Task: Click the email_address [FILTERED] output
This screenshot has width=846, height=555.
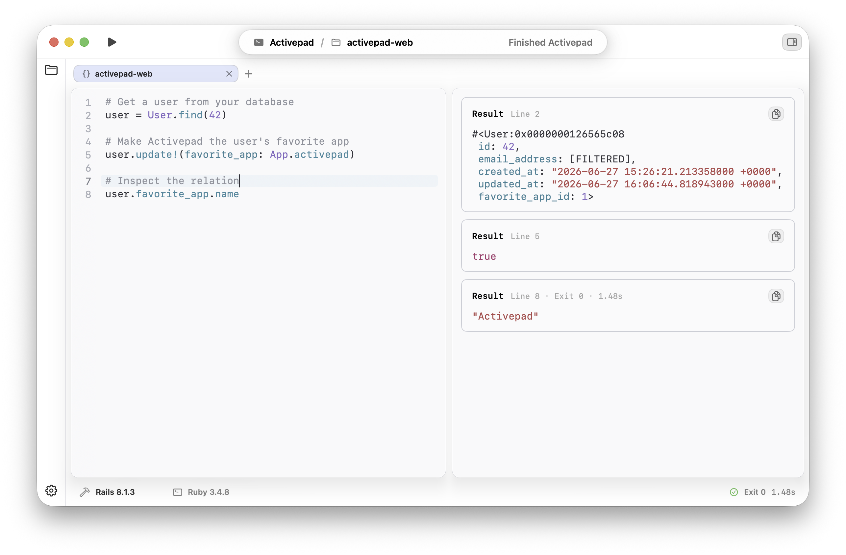Action: [557, 159]
